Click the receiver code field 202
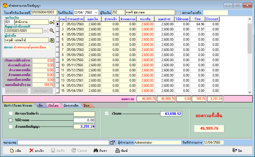The width and height of the screenshot is (255, 157). click(x=118, y=12)
